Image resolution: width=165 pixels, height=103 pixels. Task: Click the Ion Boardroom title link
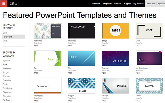coord(142,68)
